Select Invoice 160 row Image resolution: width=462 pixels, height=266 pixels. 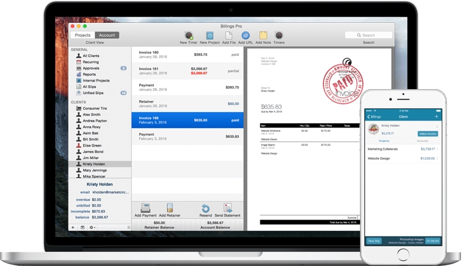(187, 54)
